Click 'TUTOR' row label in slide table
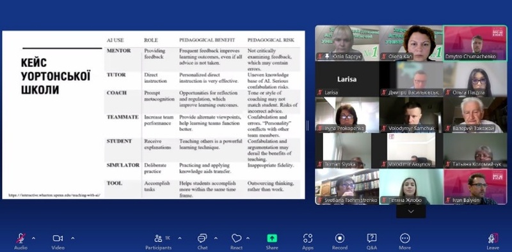The width and height of the screenshot is (512, 252). (116, 75)
